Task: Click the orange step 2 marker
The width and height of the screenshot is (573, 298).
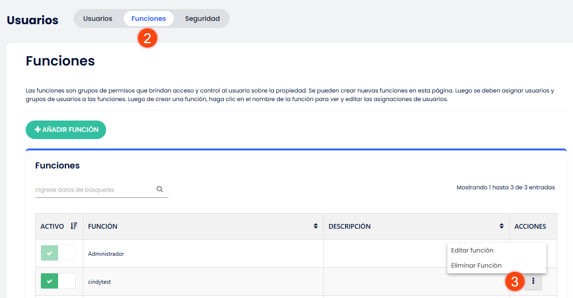Action: 148,38
